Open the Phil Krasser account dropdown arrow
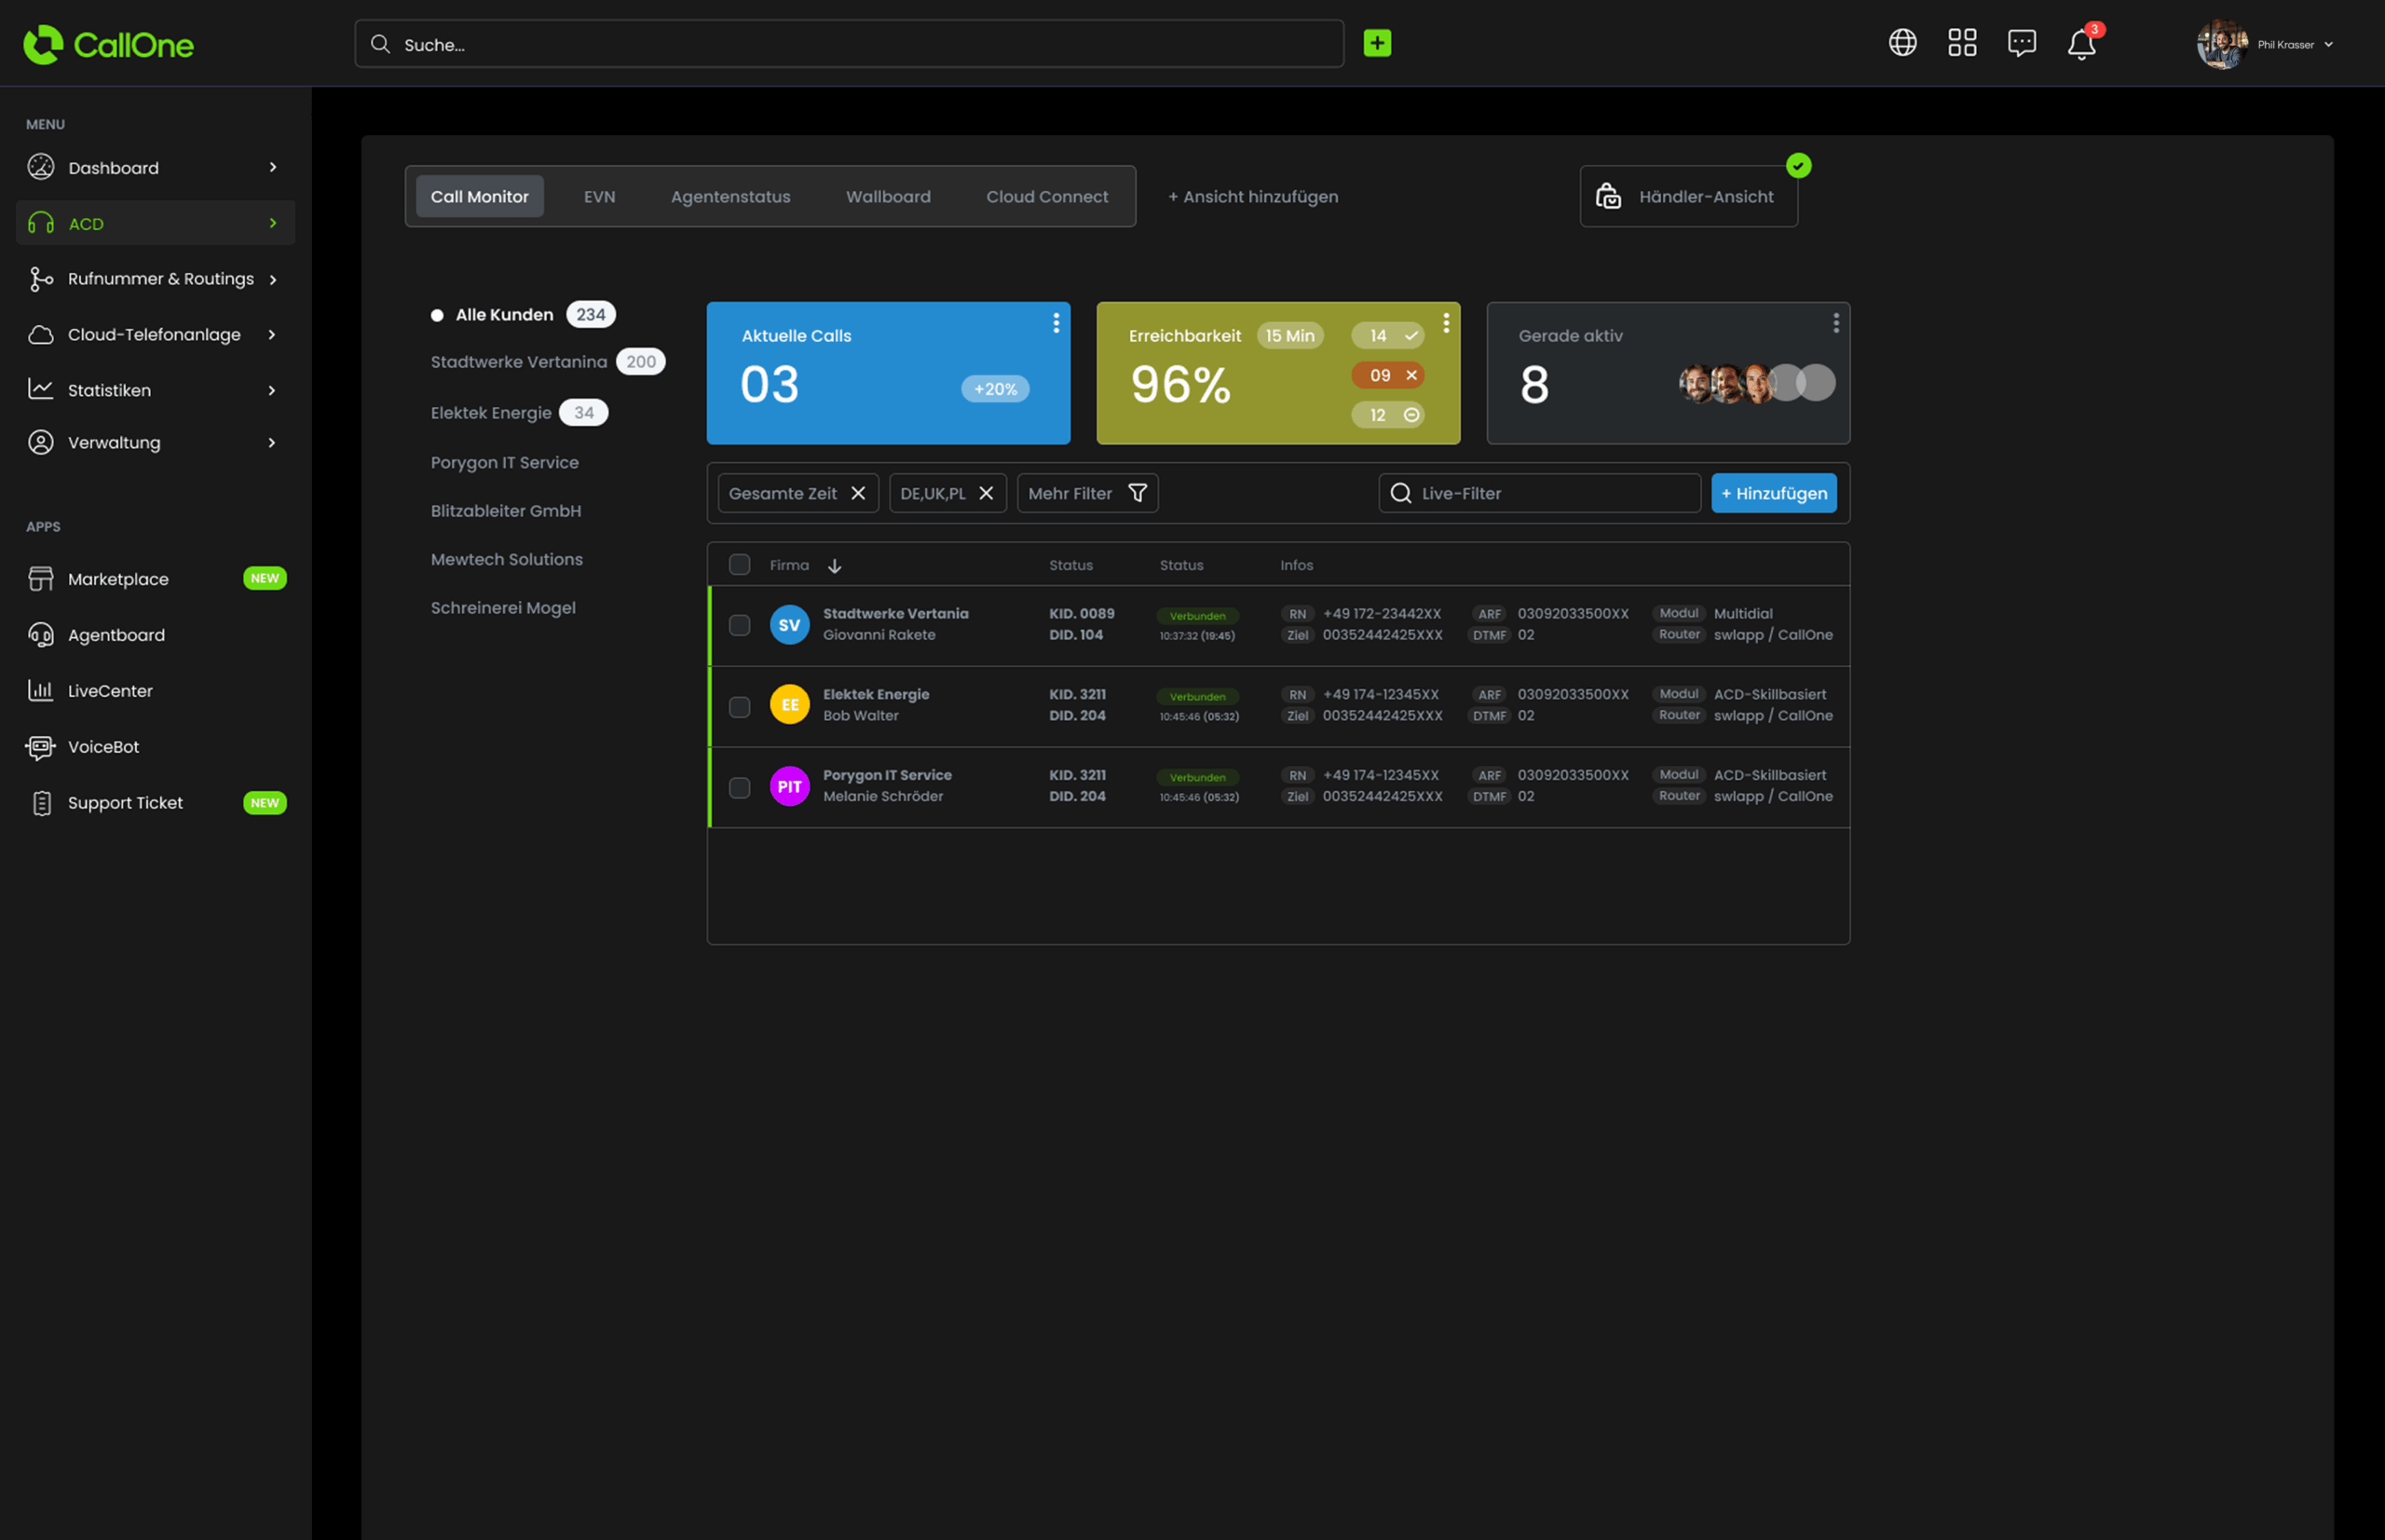Screen dimensions: 2385x1540 tap(2328, 45)
